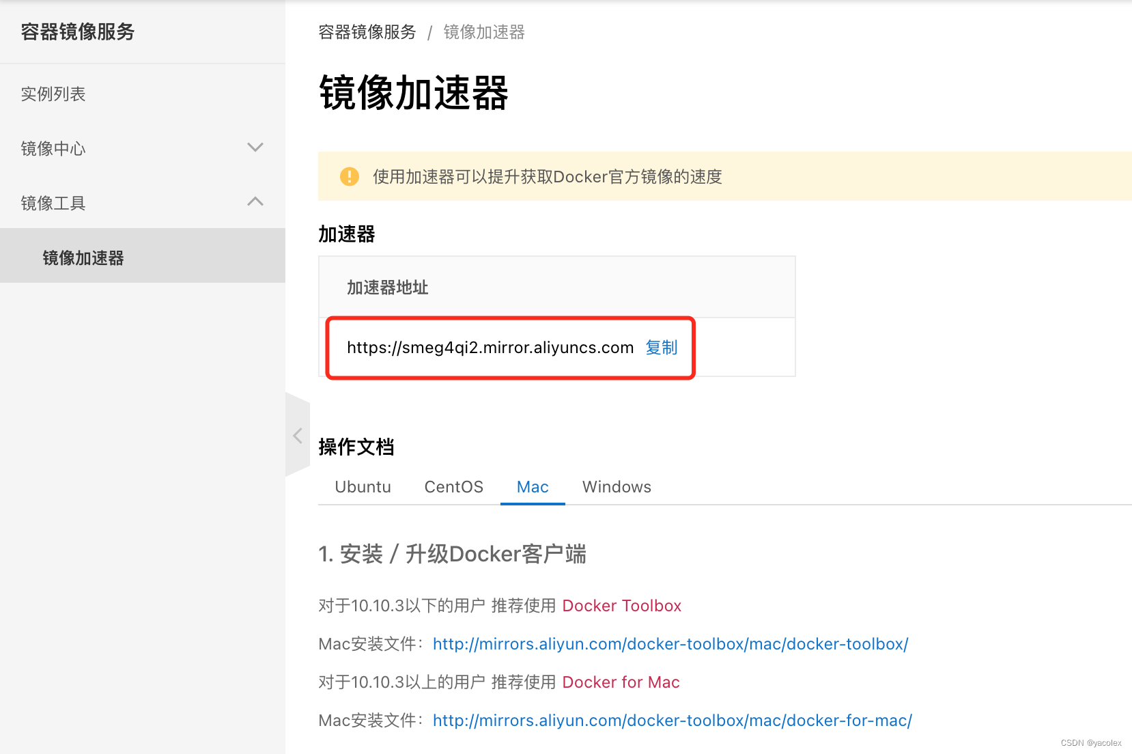
Task: Select the Mac tab
Action: pos(533,487)
